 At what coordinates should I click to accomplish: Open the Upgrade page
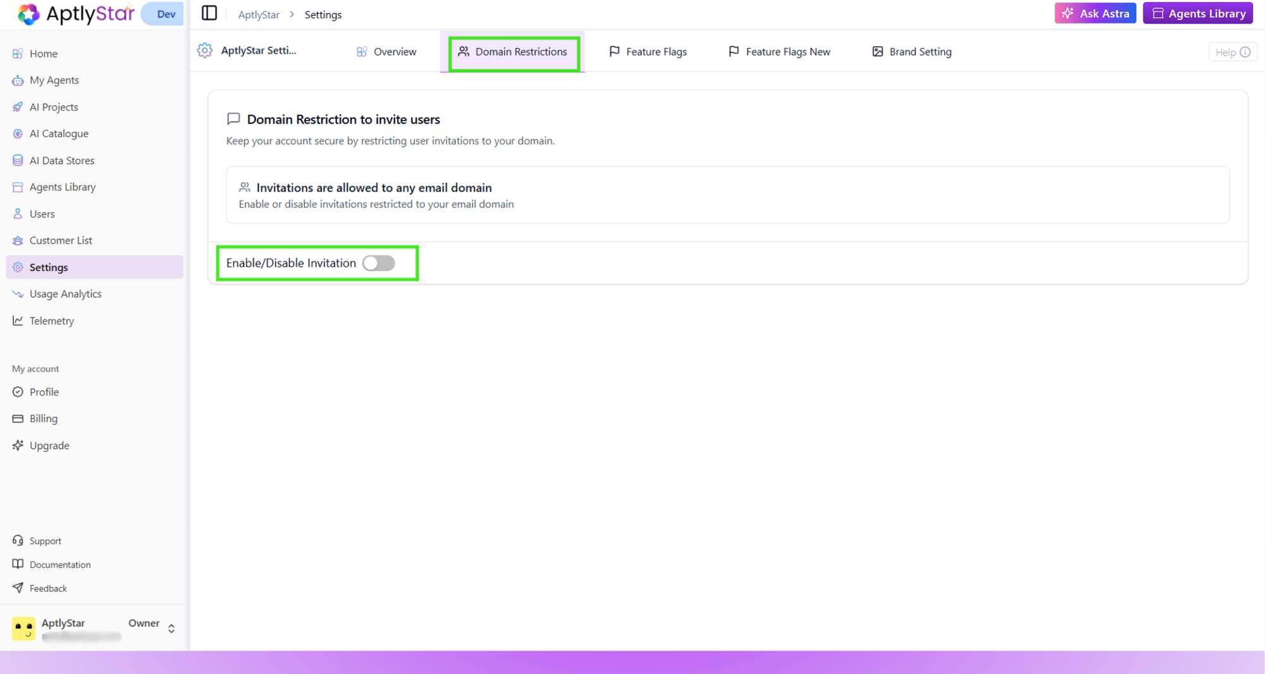[x=49, y=445]
